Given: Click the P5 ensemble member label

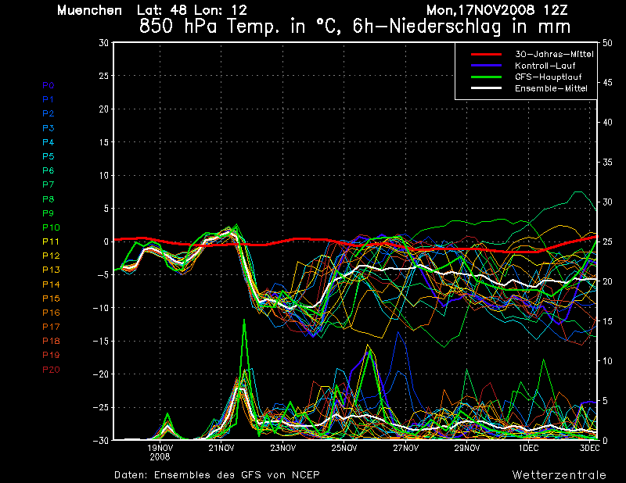Looking at the screenshot, I should point(48,156).
